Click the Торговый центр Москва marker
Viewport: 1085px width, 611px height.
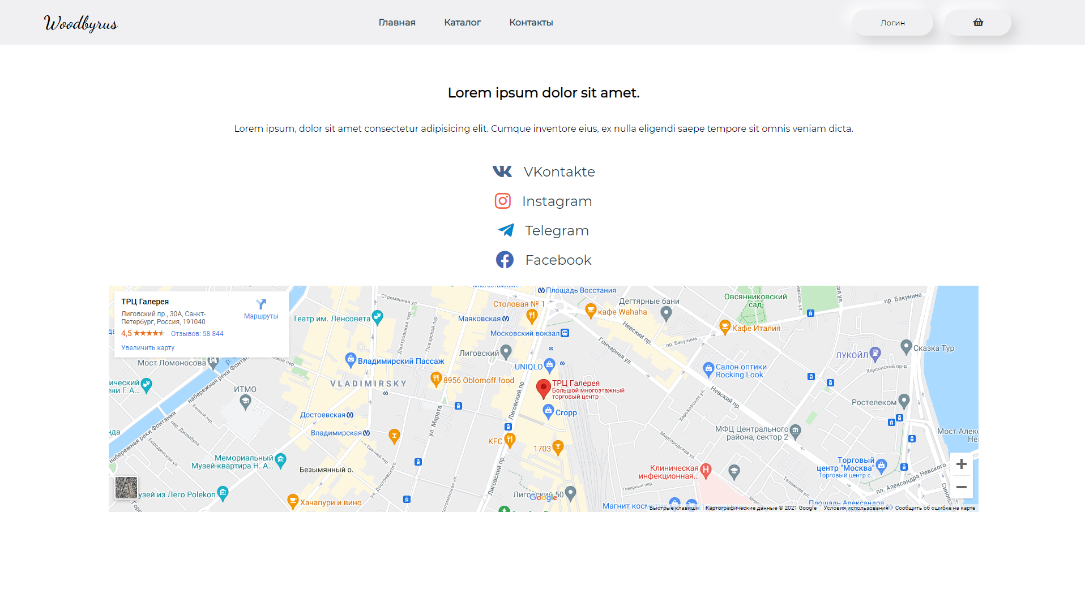(881, 466)
